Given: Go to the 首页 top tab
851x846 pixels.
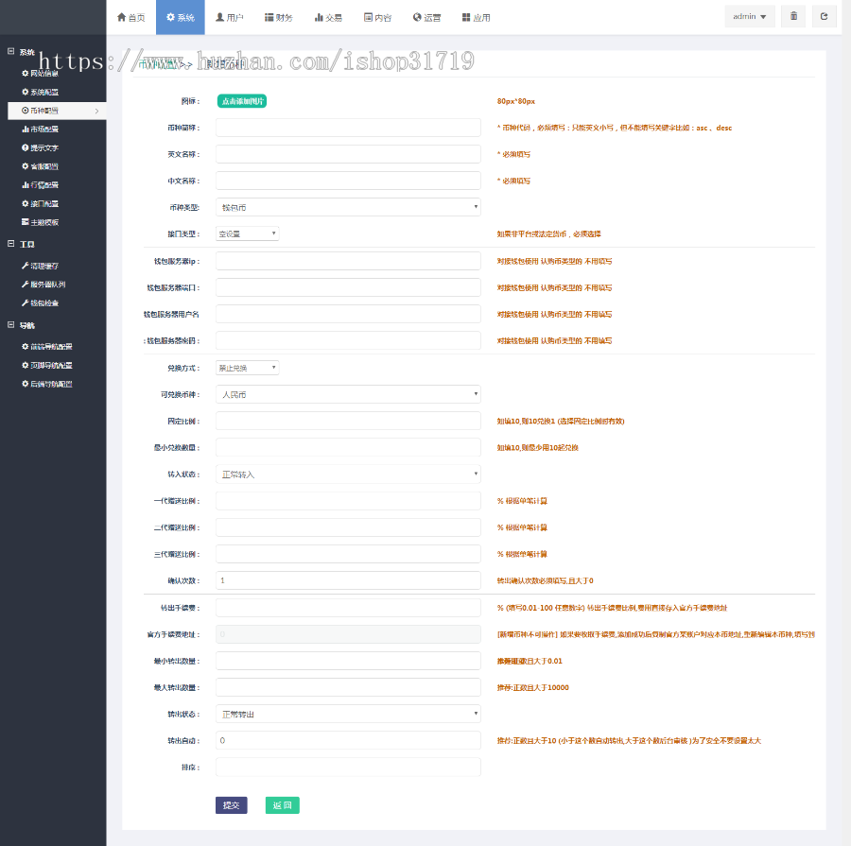Looking at the screenshot, I should click(x=131, y=17).
